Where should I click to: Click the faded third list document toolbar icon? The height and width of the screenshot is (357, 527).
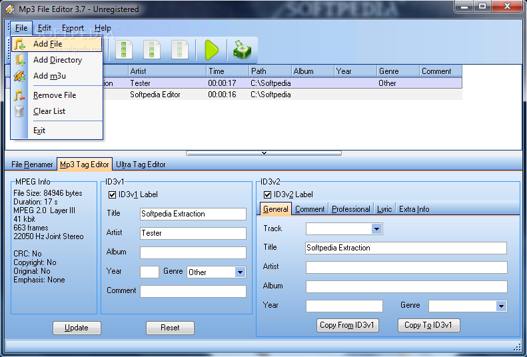tap(179, 50)
